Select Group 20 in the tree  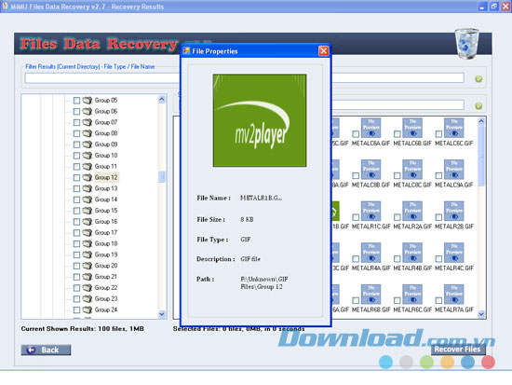pos(106,266)
